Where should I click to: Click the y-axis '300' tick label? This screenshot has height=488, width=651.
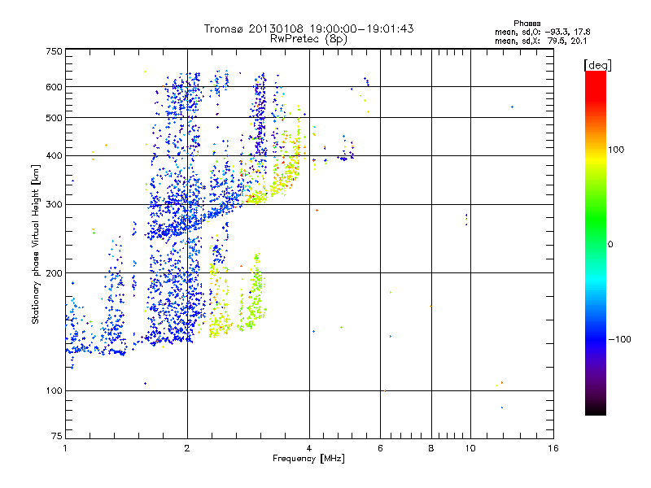(x=54, y=204)
